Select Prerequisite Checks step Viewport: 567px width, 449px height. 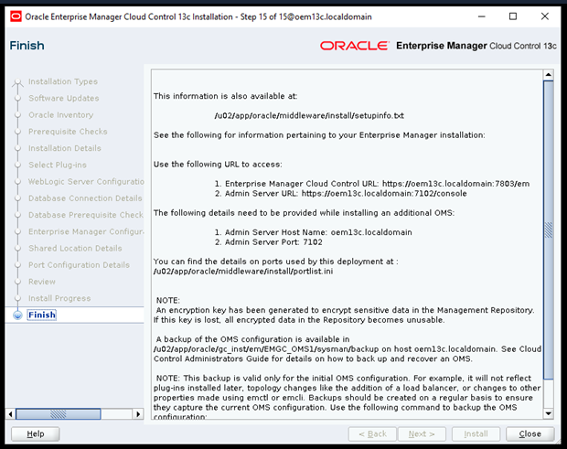click(68, 132)
